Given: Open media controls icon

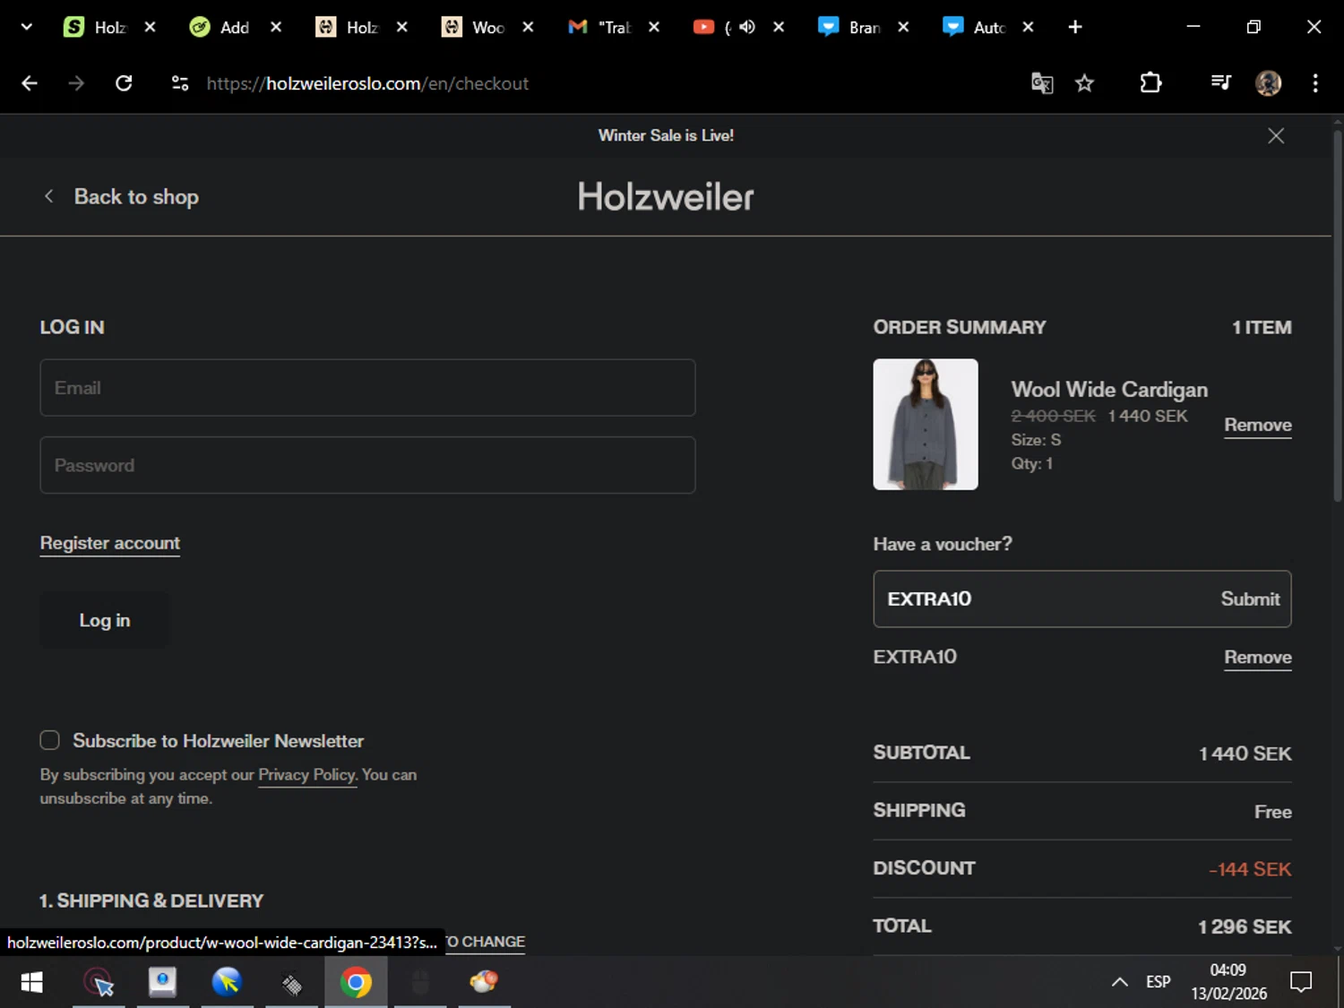Looking at the screenshot, I should 1220,83.
